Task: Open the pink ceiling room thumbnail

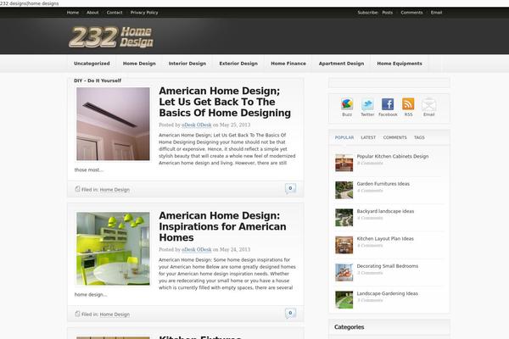Action: 113,124
